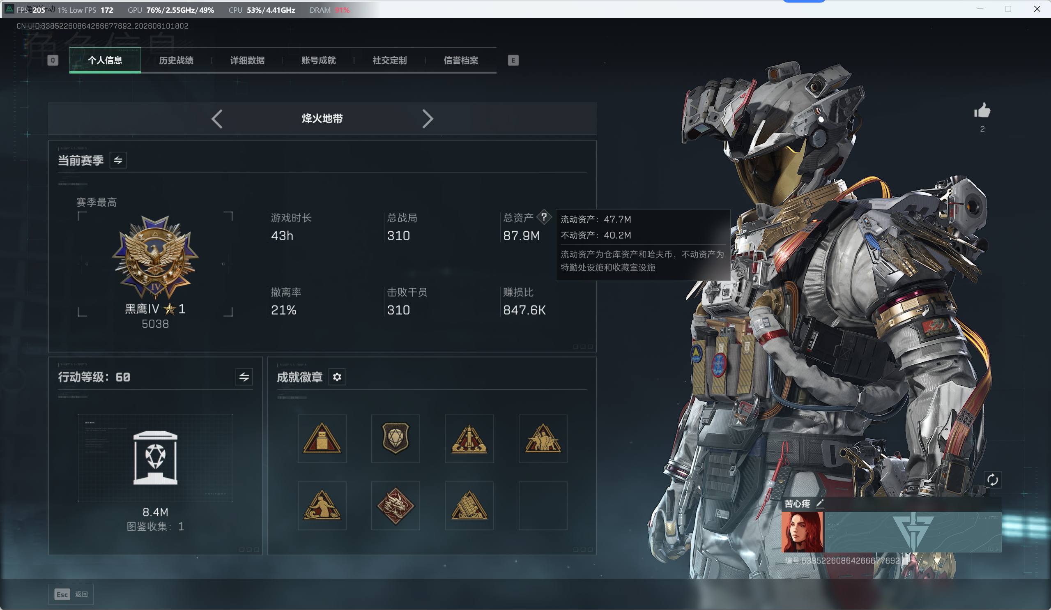Click the 烽火地带 mode title
The image size is (1051, 610).
click(x=322, y=118)
